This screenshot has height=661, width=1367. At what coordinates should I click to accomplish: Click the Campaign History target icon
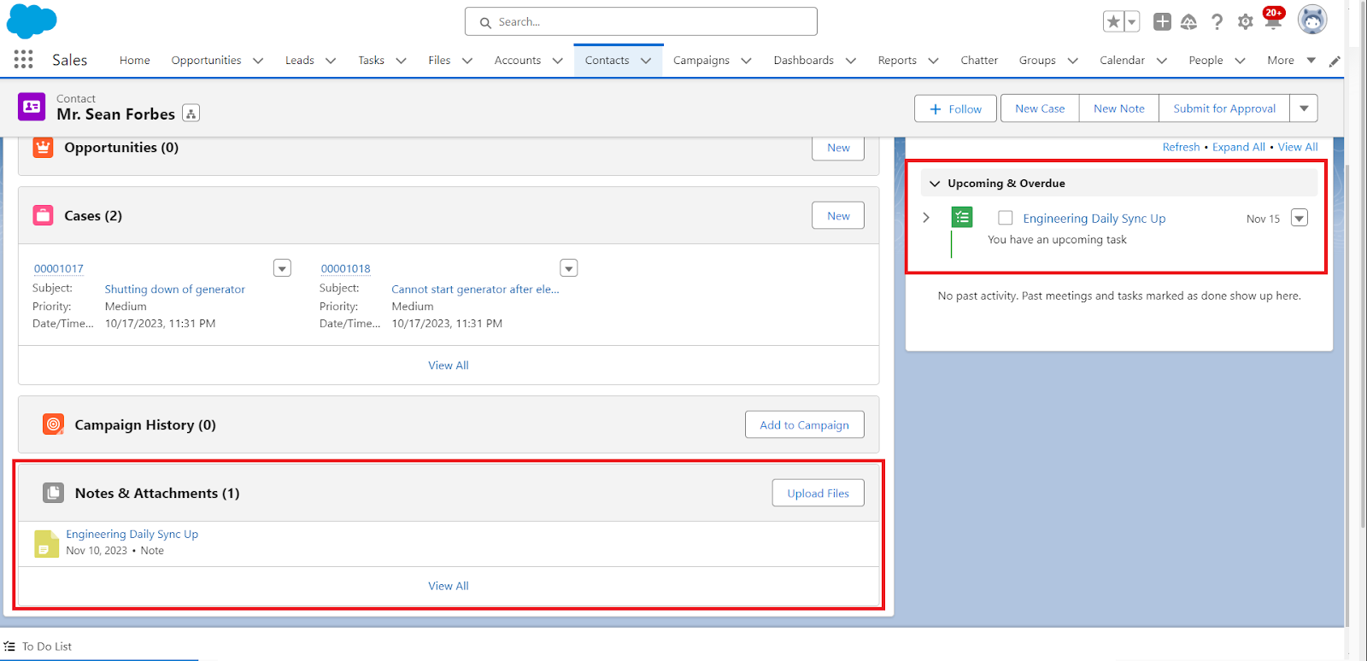53,424
